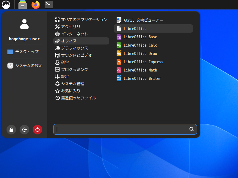Viewport: 238px width, 178px height.
Task: Launch LibreOffice Math
Action: pos(153,70)
